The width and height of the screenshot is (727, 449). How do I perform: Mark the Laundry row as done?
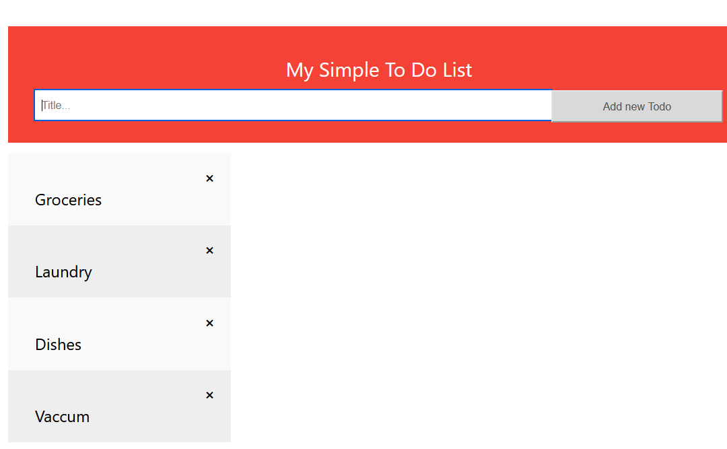click(135, 272)
